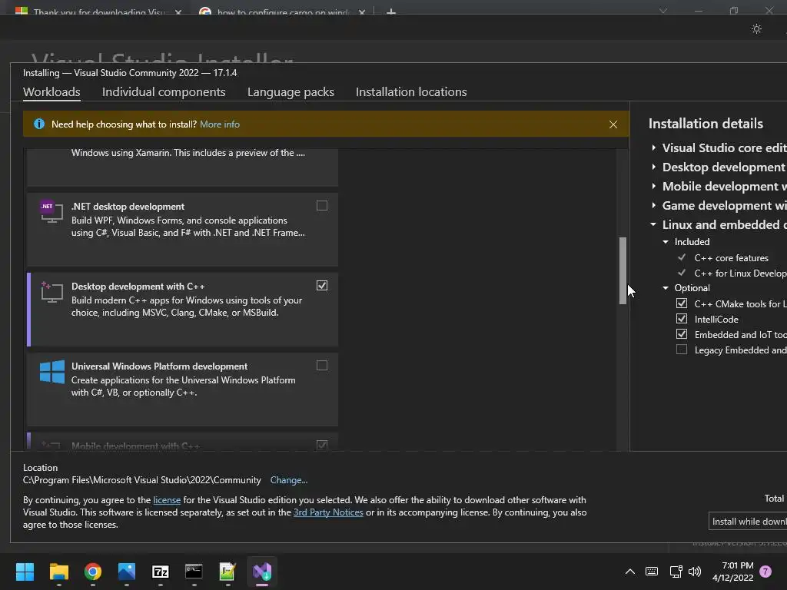
Task: Click Change... next to install location
Action: tap(289, 480)
